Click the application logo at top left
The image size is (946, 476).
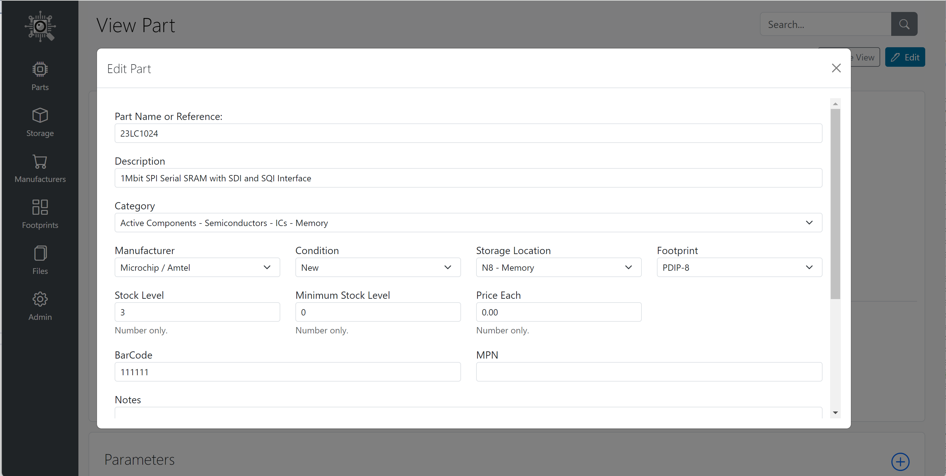40,26
